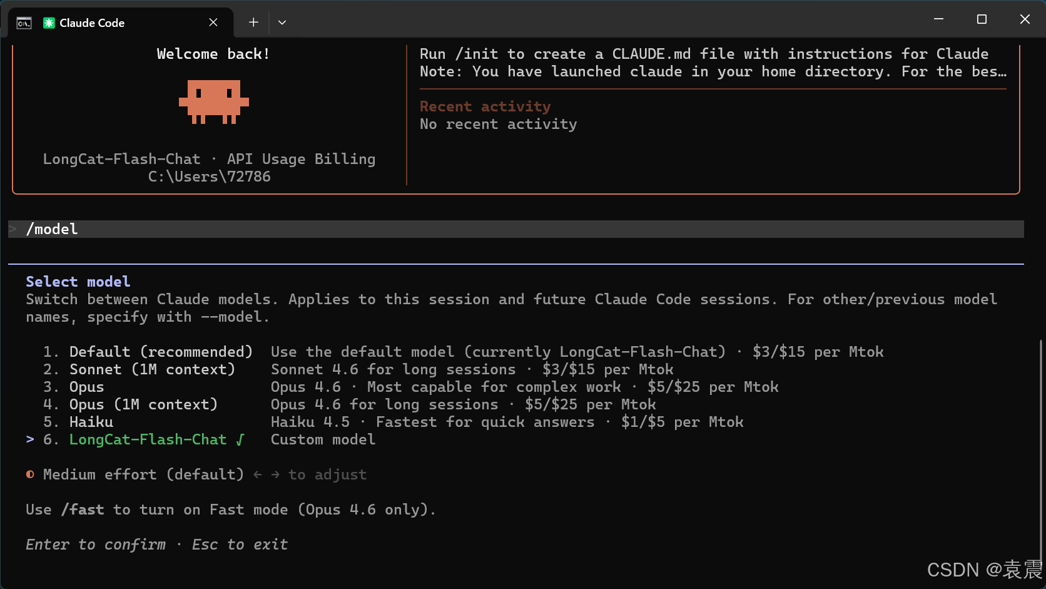Click the Claude pixel mascot

(x=214, y=101)
